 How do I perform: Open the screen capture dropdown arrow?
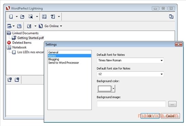tap(37, 17)
